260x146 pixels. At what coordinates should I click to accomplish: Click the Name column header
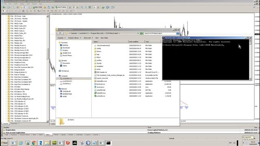(x=110, y=42)
